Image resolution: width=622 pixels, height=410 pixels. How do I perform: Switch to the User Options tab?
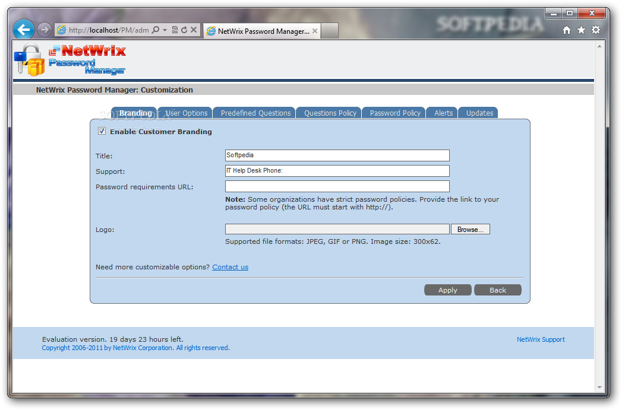tap(185, 113)
